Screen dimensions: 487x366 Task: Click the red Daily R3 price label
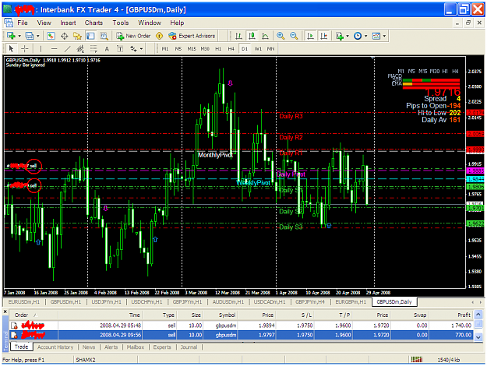475,112
